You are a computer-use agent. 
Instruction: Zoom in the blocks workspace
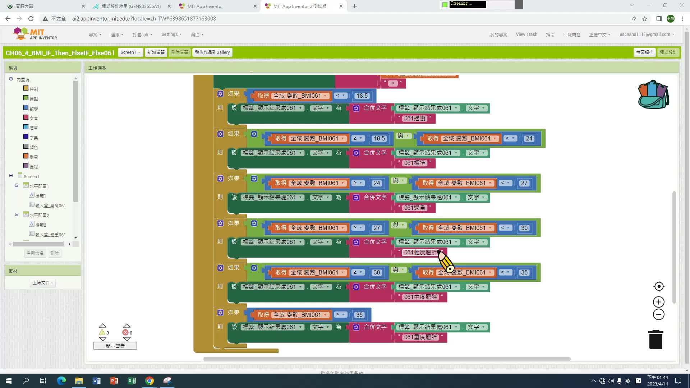[x=659, y=302]
